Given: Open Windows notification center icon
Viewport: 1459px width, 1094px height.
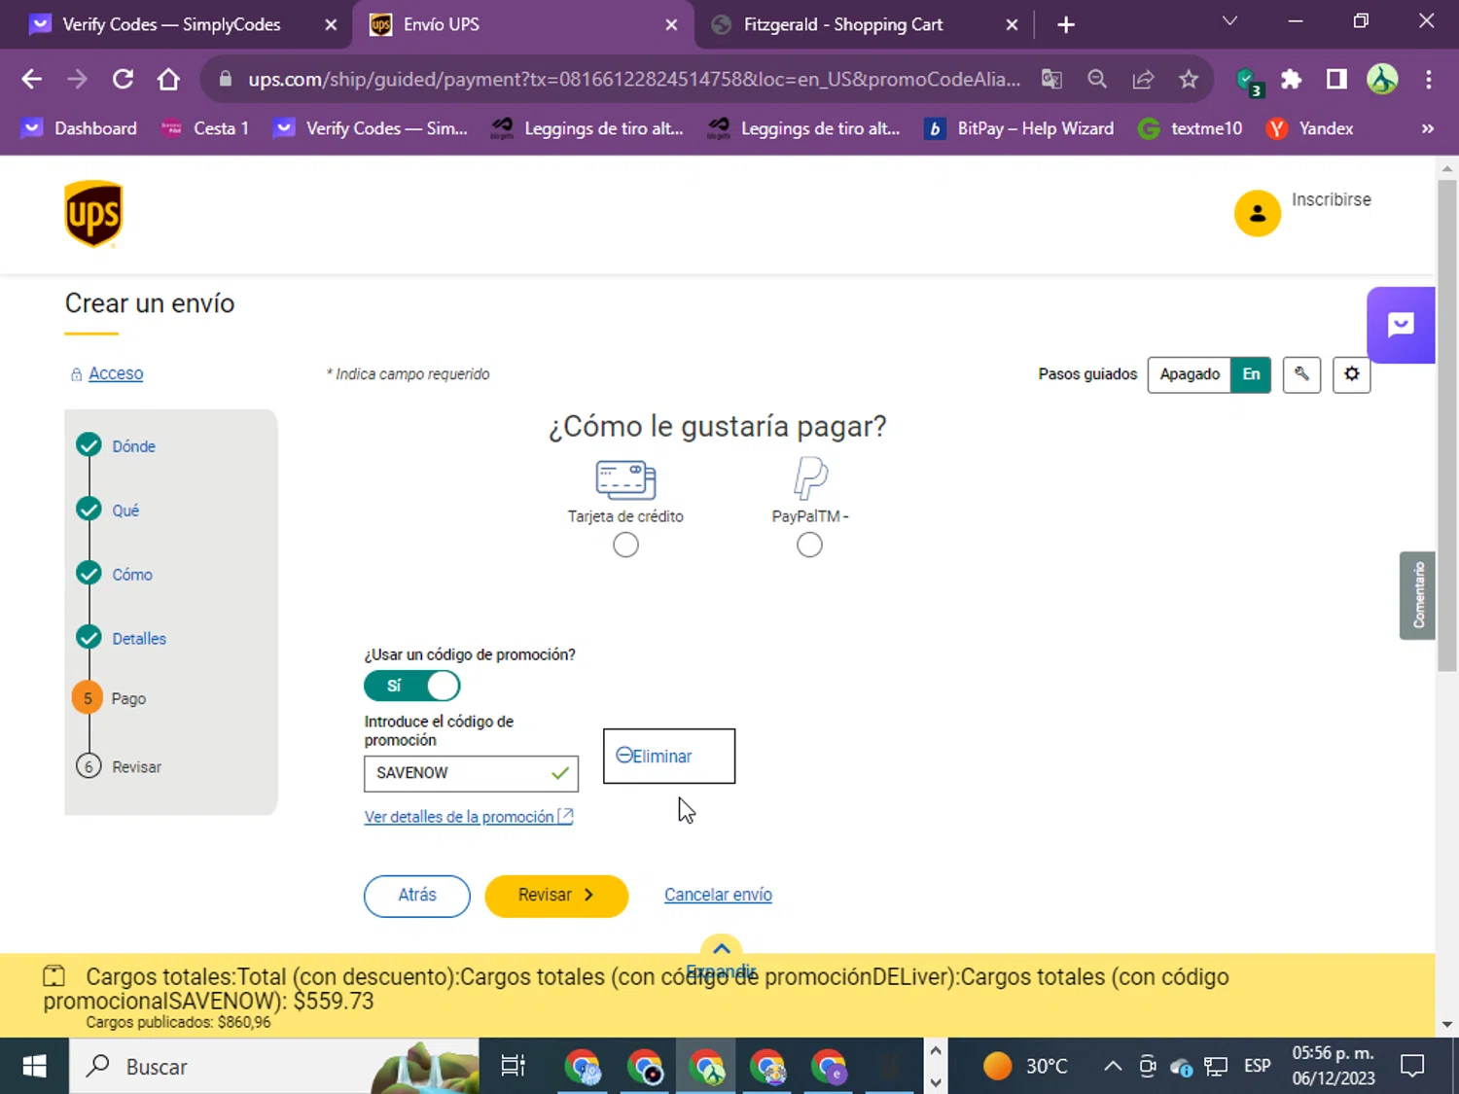Looking at the screenshot, I should point(1412,1066).
